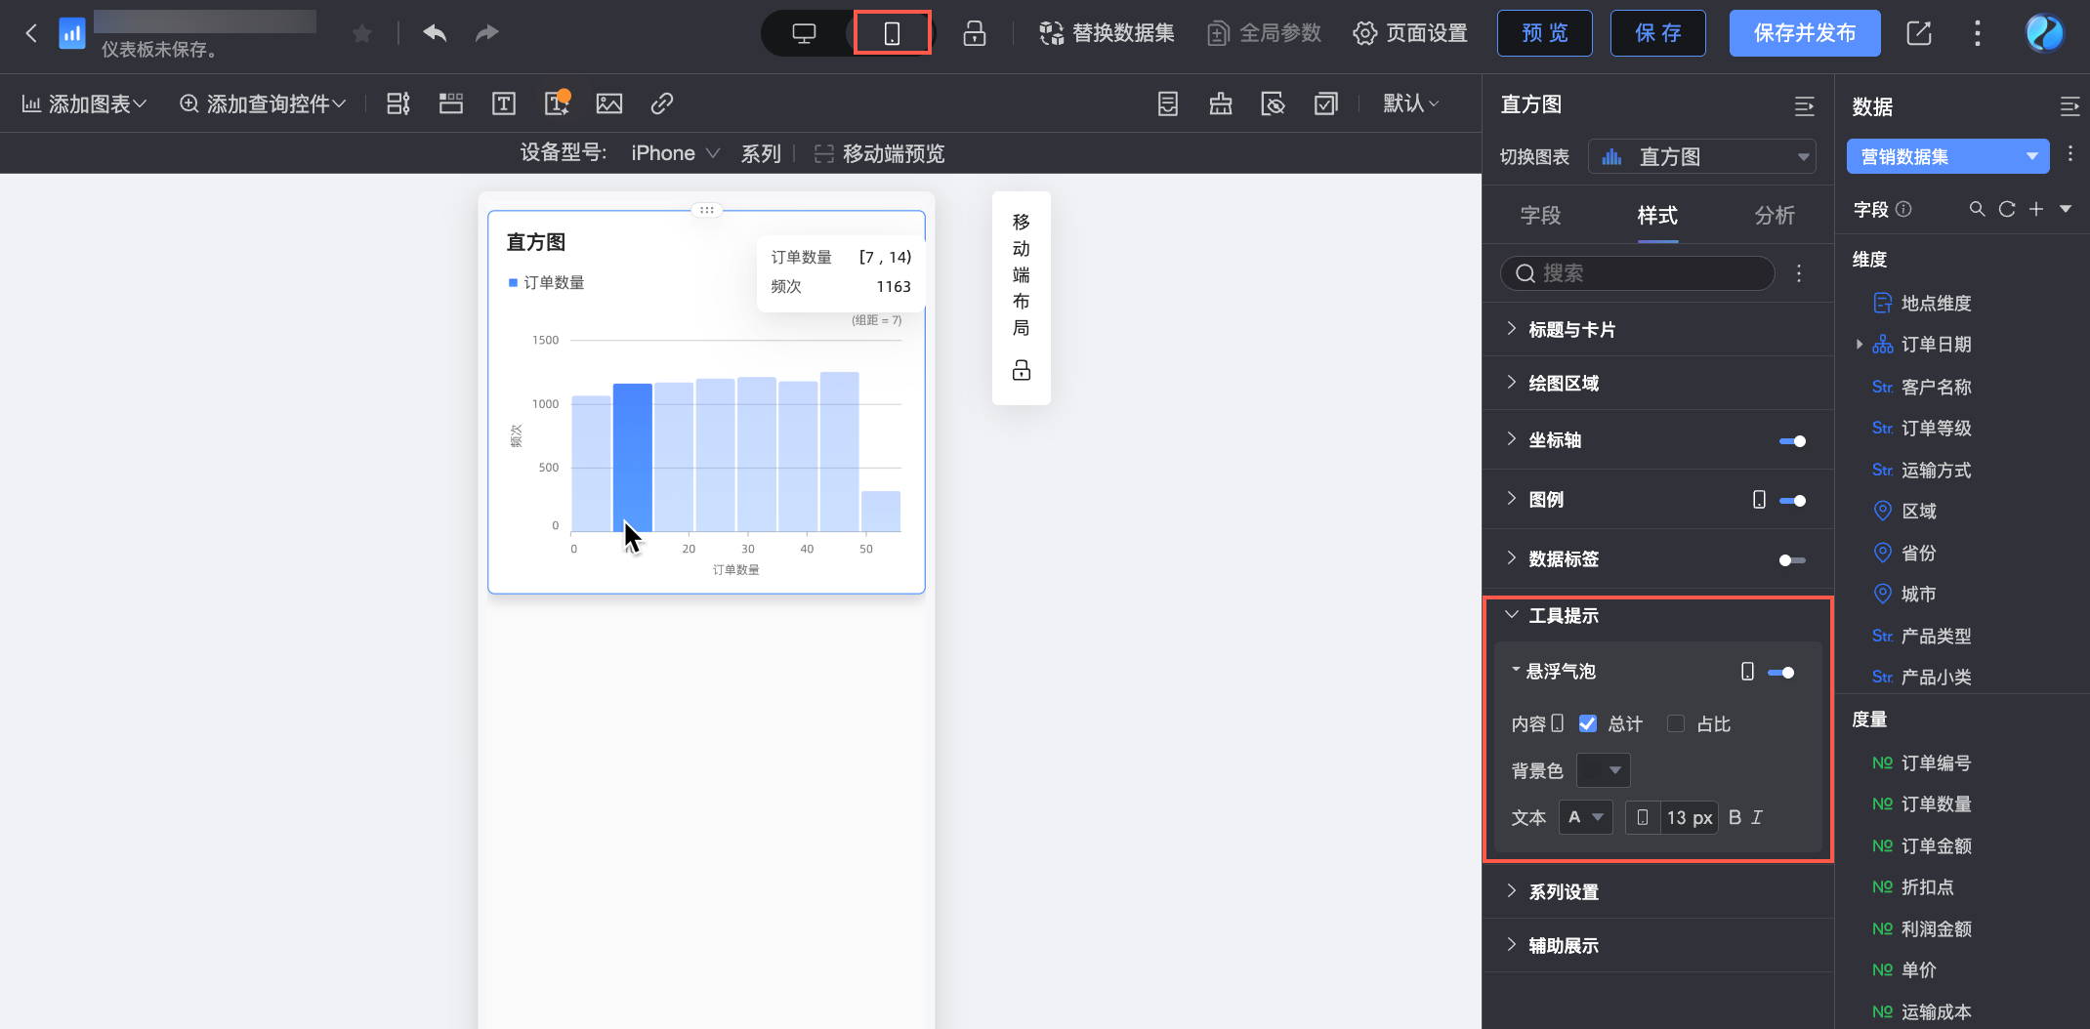
Task: Open the iPhone device model dropdown
Action: [675, 153]
